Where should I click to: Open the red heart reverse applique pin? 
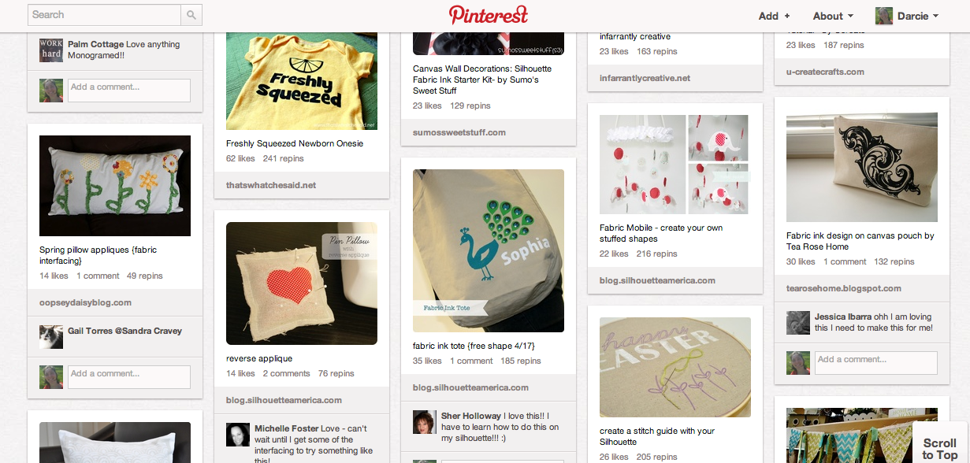[302, 283]
